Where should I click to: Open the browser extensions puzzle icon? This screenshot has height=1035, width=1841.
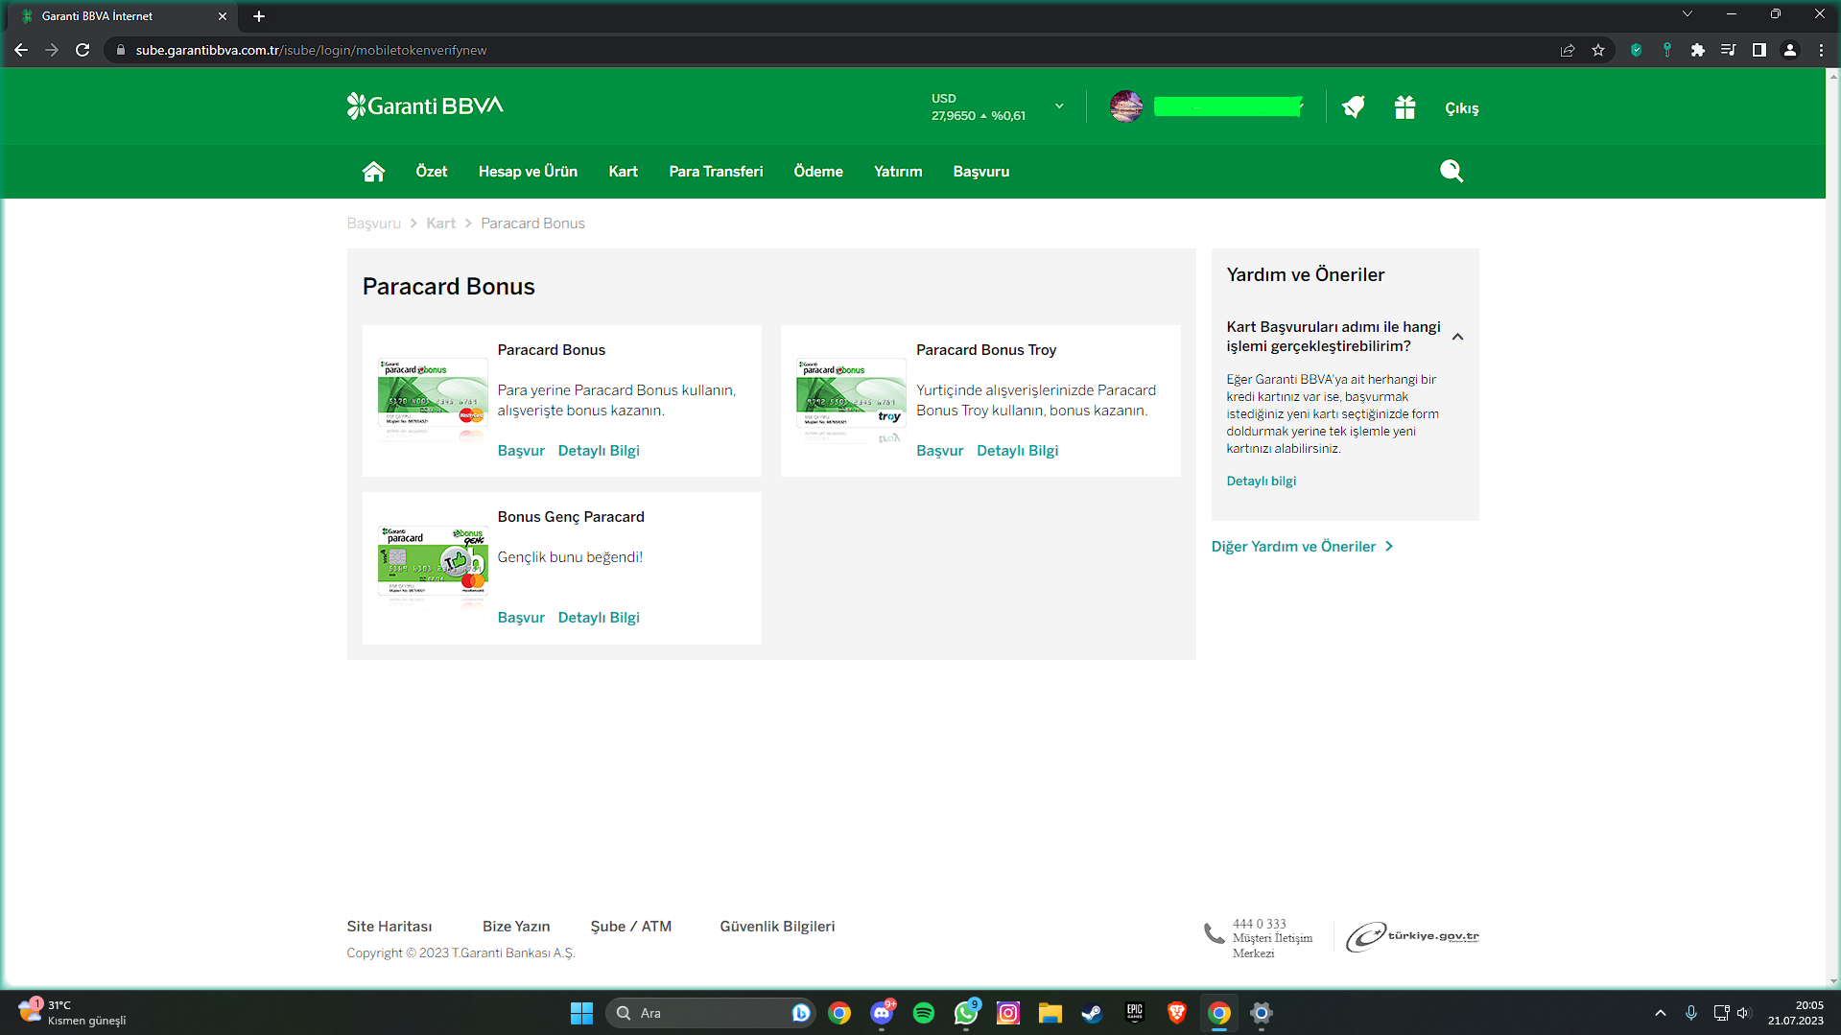pos(1698,50)
